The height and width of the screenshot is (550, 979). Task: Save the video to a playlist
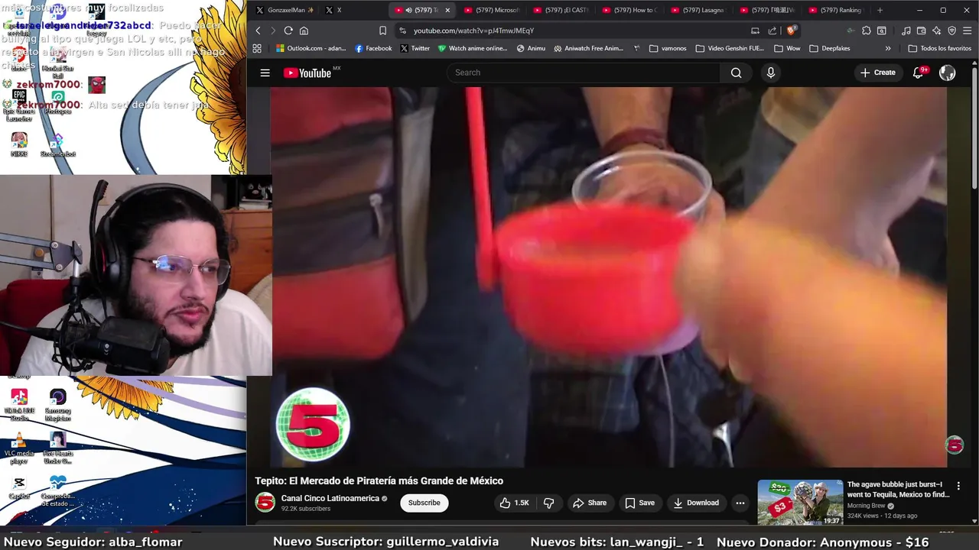pyautogui.click(x=639, y=503)
